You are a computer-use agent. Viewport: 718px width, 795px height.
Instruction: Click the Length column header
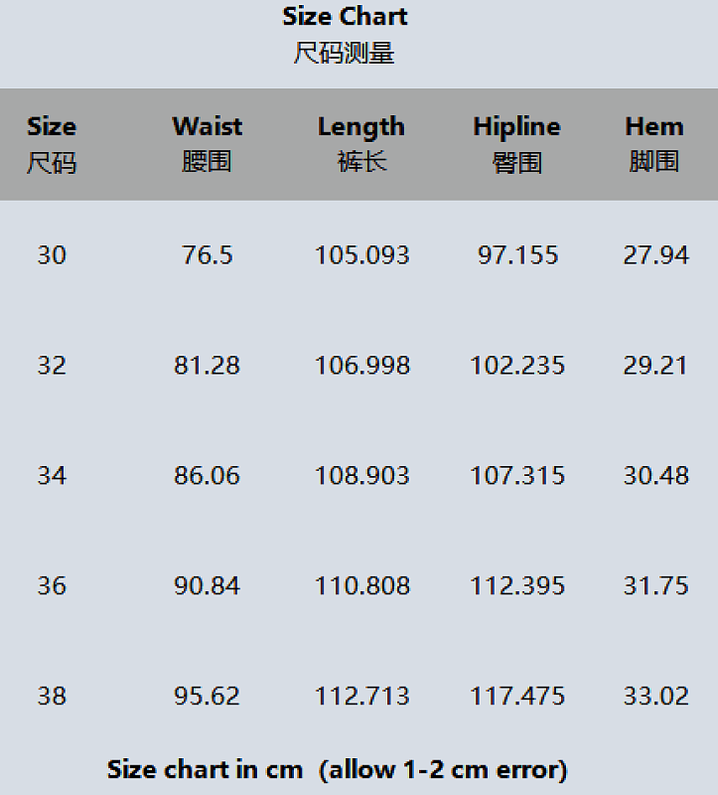361,144
